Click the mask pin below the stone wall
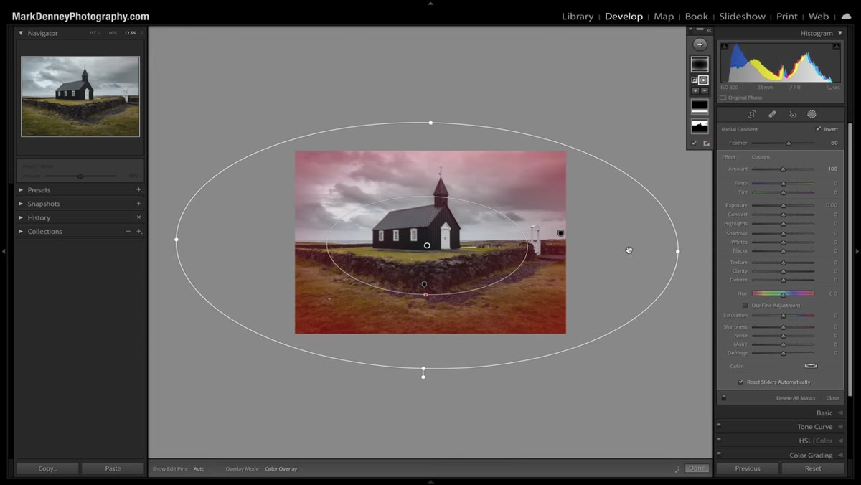Image resolution: width=861 pixels, height=485 pixels. click(424, 284)
